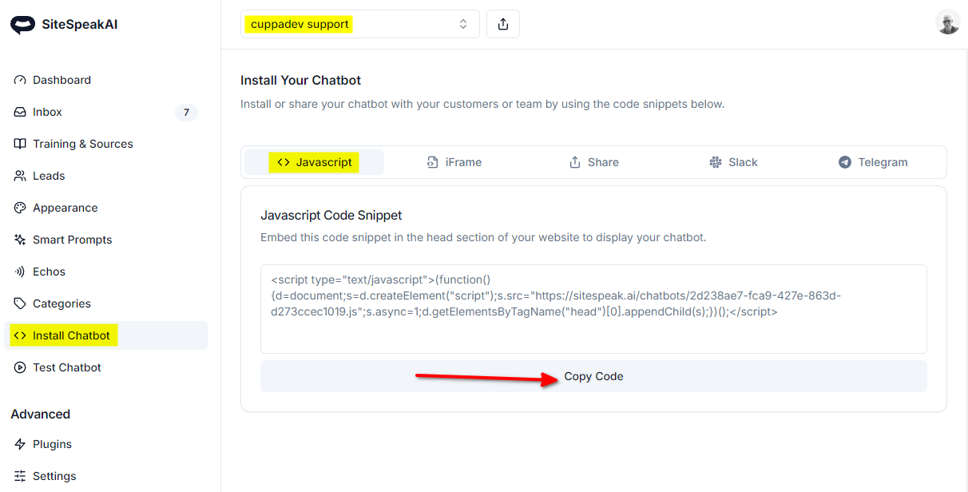The image size is (968, 492).
Task: Click the Test Chatbot play icon
Action: tap(20, 367)
